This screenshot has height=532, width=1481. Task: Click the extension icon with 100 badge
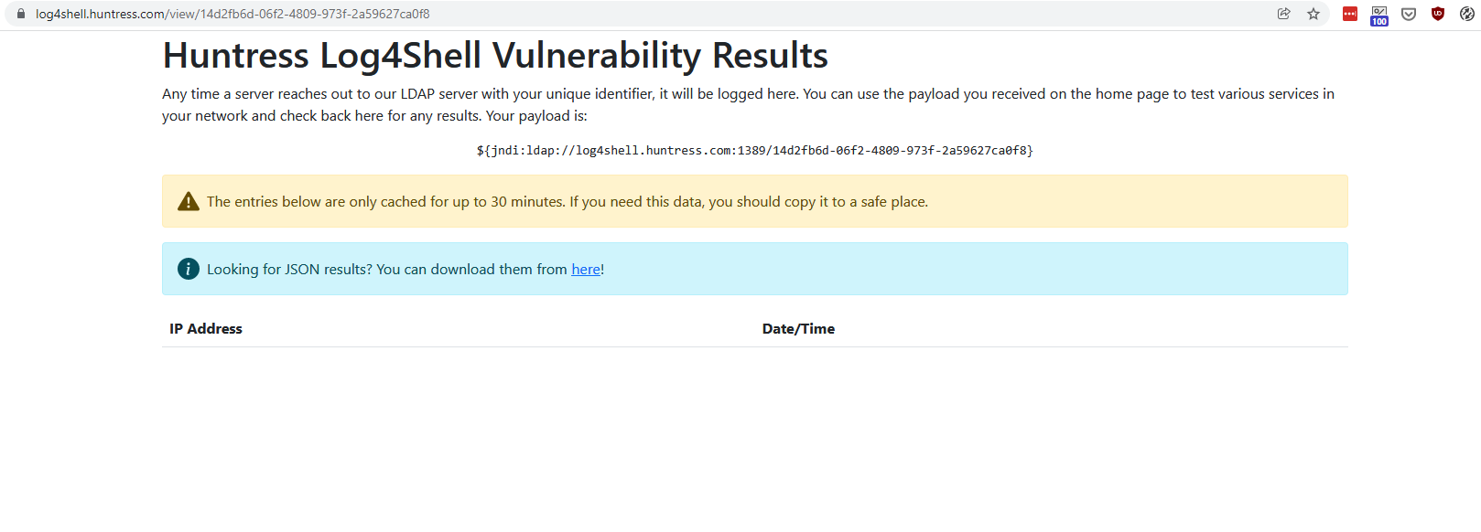coord(1379,15)
